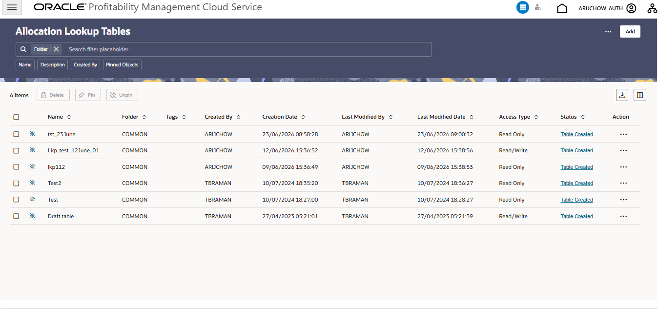Open action menu for Draft table

click(x=623, y=216)
